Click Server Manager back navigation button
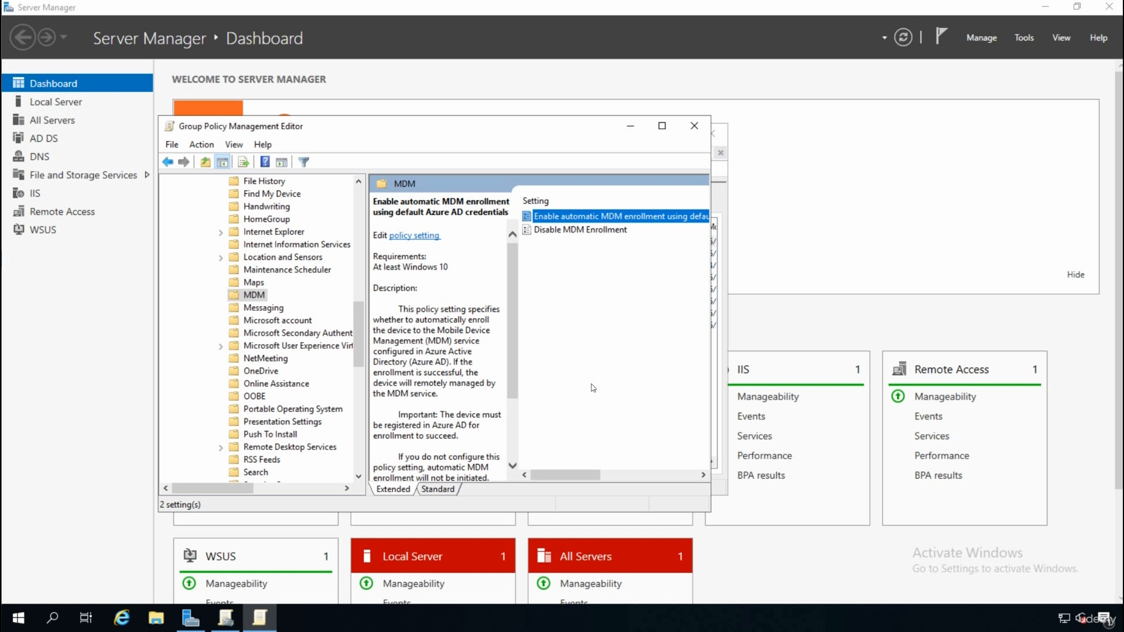The height and width of the screenshot is (632, 1124). pyautogui.click(x=22, y=37)
